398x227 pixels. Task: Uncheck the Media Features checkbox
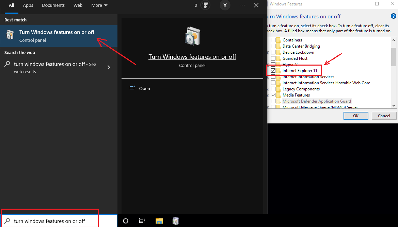(273, 95)
